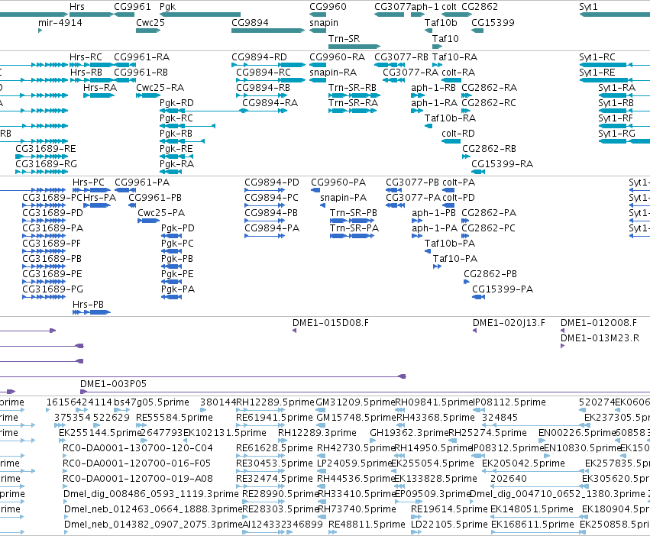The image size is (650, 536).
Task: Click the snapin gene label
Action: 324,22
